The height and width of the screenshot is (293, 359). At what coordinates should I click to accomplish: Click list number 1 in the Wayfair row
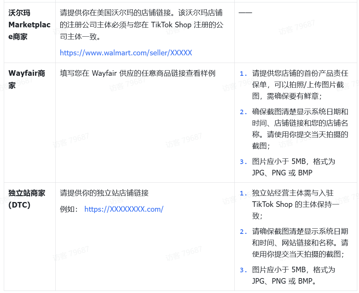243,74
